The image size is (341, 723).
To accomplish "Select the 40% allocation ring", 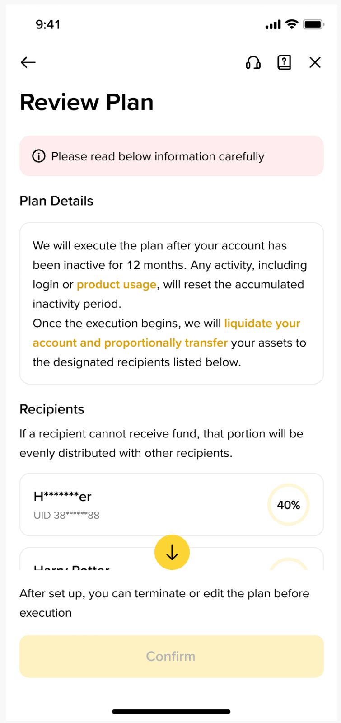I will pyautogui.click(x=288, y=505).
